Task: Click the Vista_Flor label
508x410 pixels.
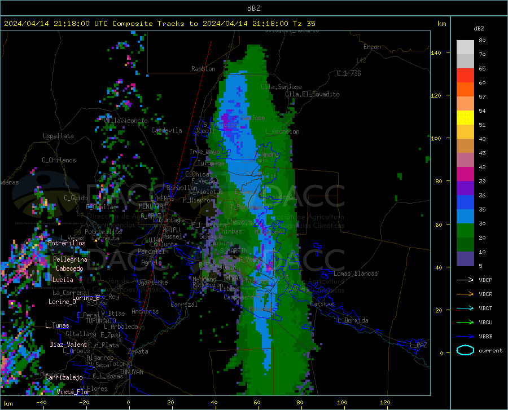Action: (73, 392)
